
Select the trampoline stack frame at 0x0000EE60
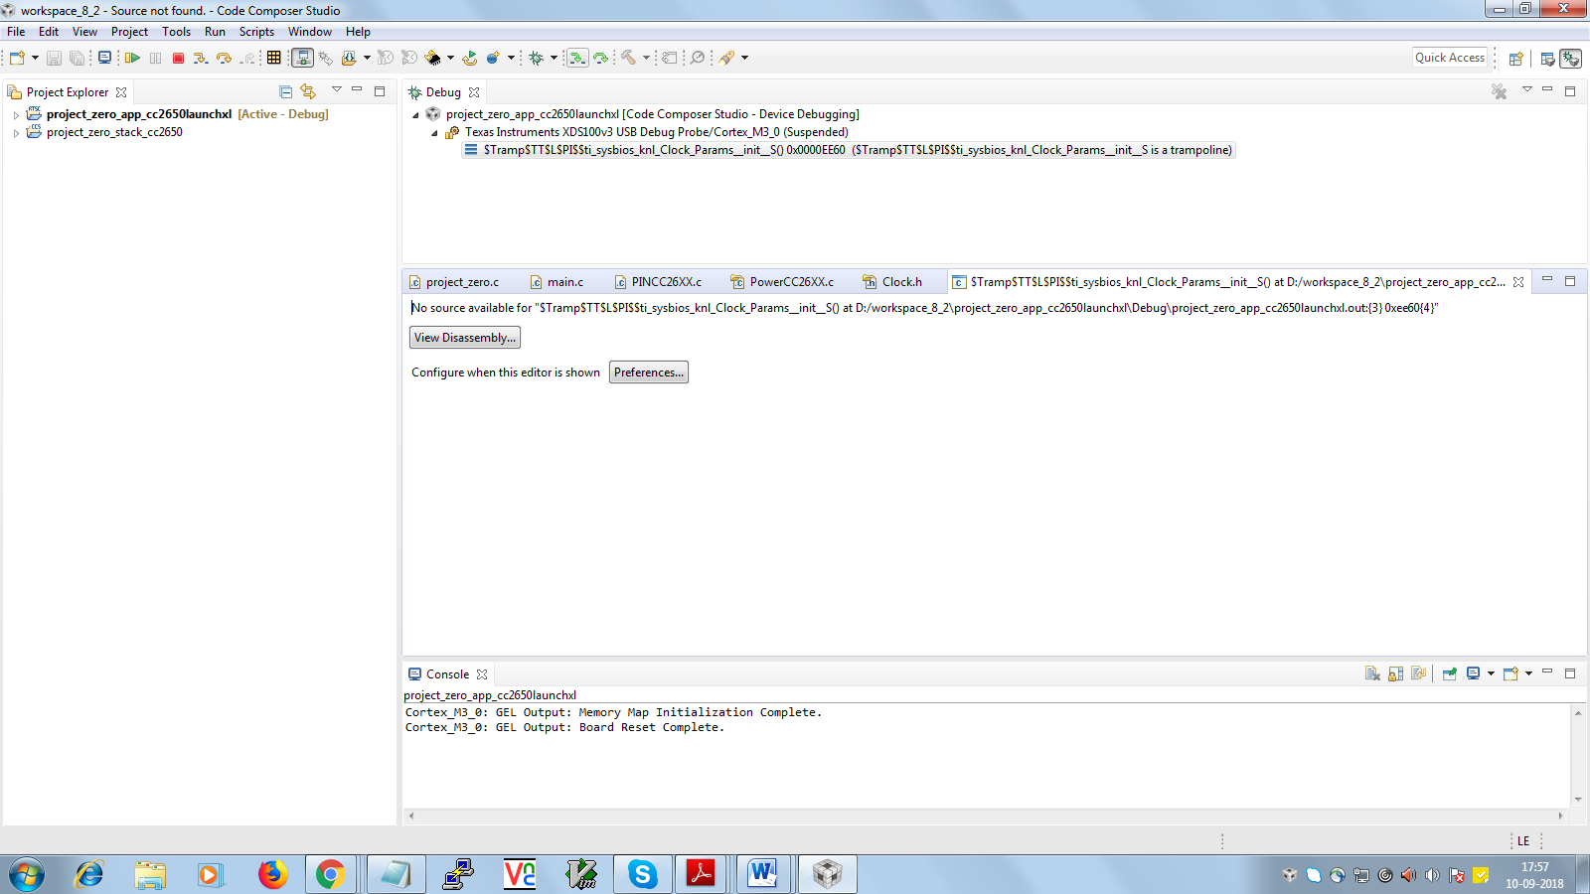848,150
